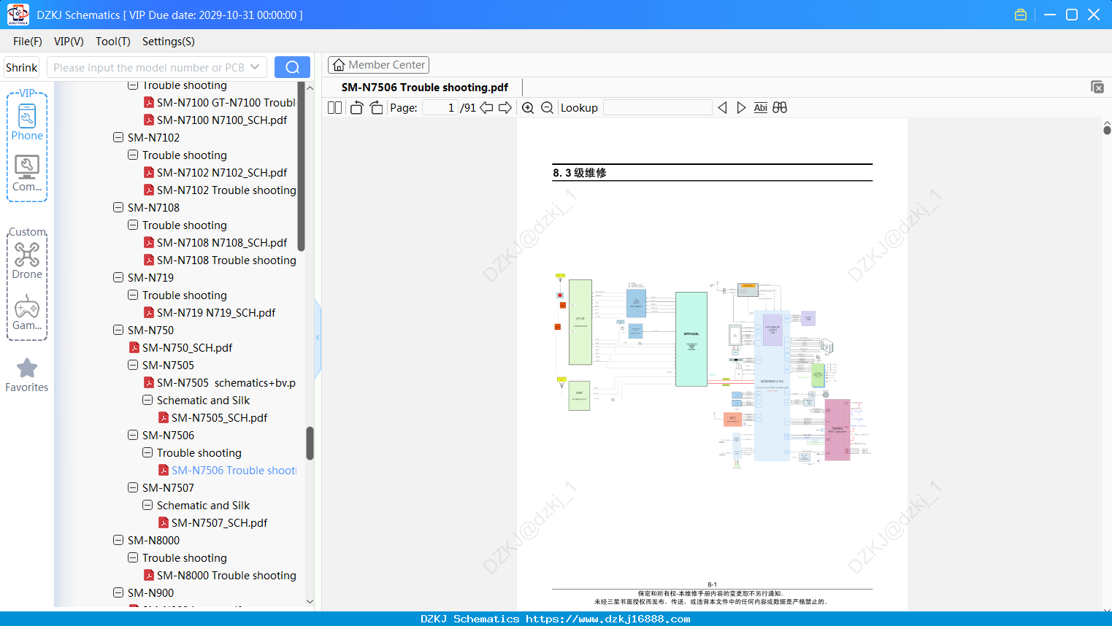Click the Lookup text field

click(x=658, y=108)
